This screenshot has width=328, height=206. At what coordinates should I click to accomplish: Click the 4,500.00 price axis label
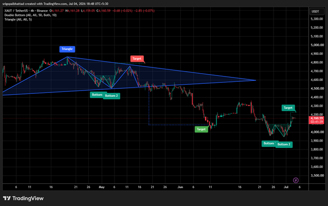316,89
